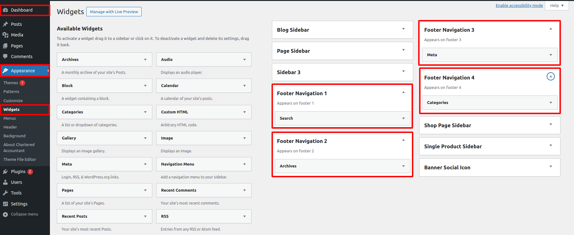This screenshot has width=574, height=235.
Task: Click the Enable accessibility mode link
Action: [x=519, y=6]
